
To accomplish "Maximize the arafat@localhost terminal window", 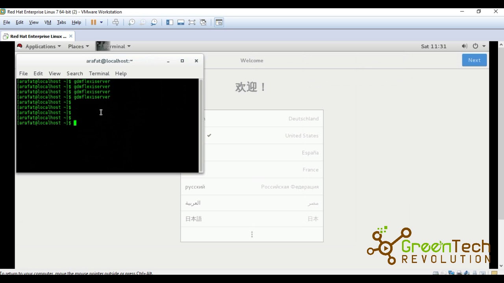I will 182,61.
